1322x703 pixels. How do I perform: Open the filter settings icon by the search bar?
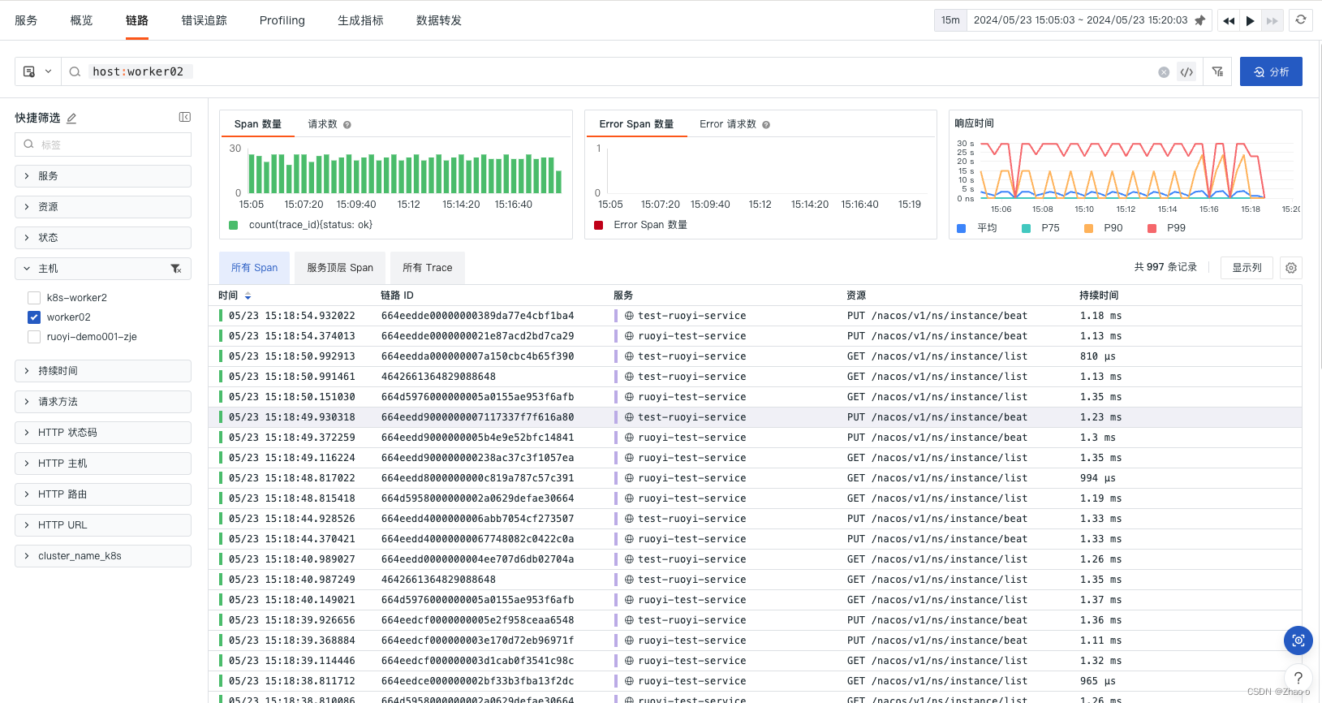pyautogui.click(x=1217, y=71)
